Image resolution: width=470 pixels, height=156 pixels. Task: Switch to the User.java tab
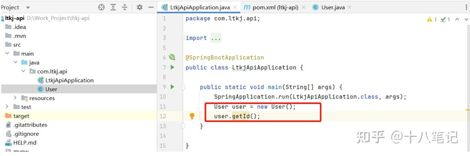(329, 7)
